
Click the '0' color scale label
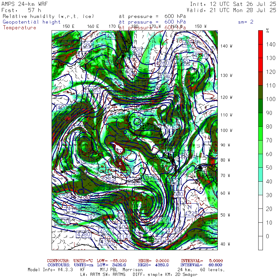(267, 236)
